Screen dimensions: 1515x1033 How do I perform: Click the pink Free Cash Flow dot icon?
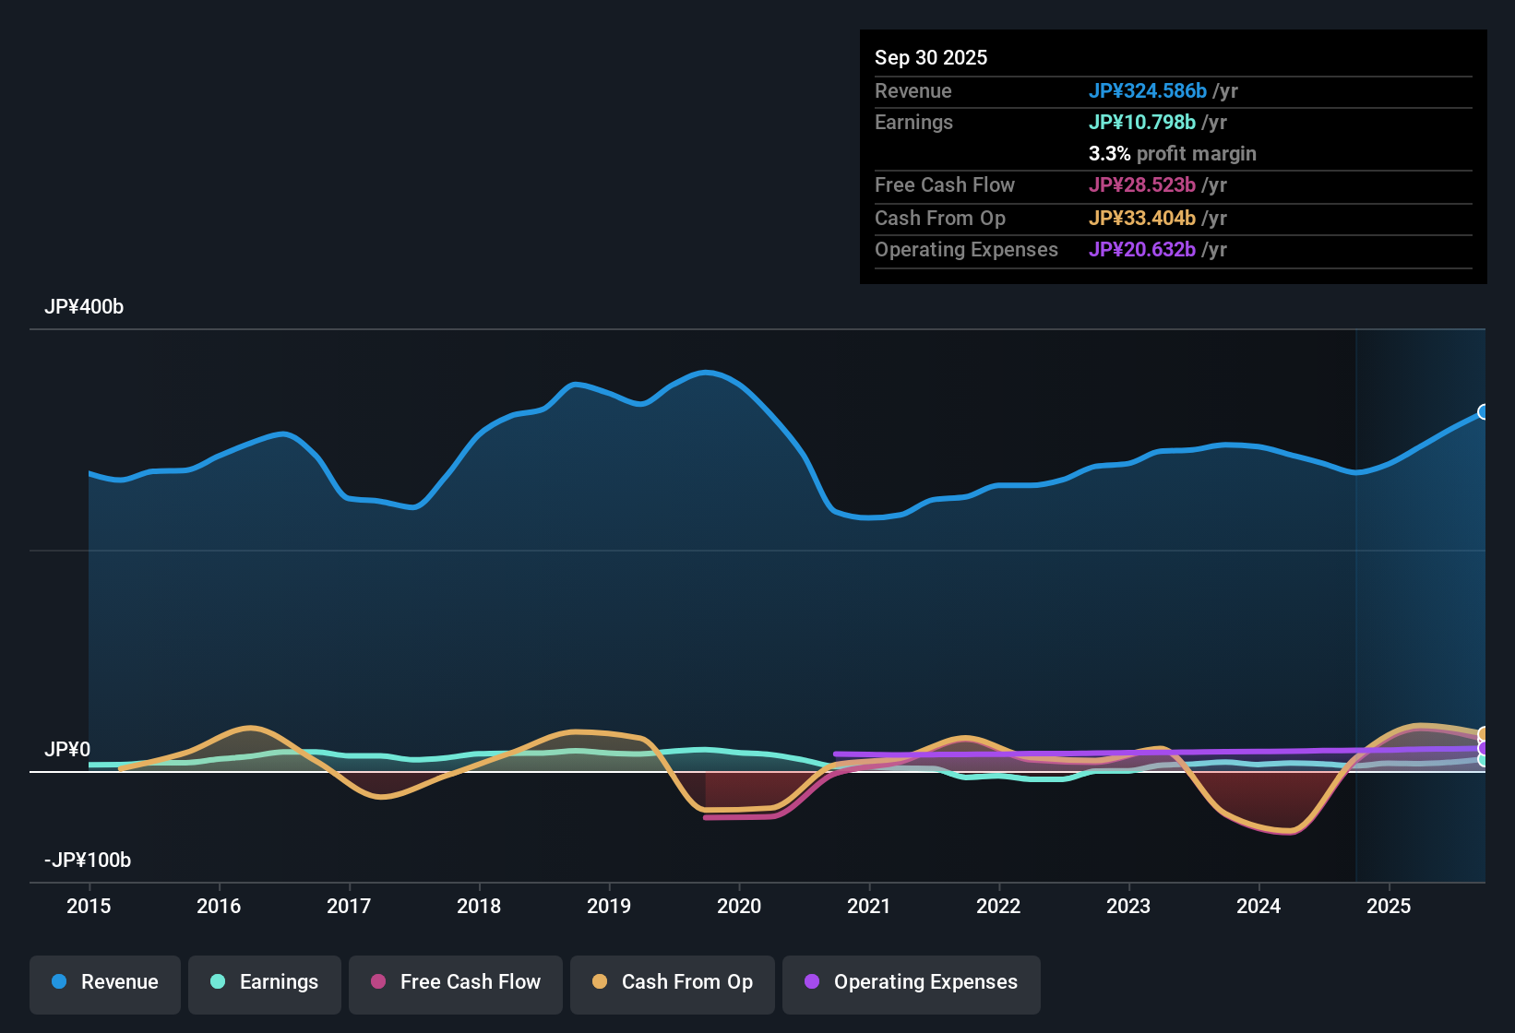click(377, 982)
